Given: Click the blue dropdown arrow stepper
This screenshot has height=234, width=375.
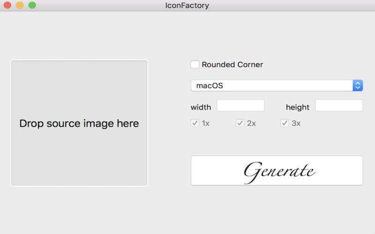Looking at the screenshot, I should 358,86.
